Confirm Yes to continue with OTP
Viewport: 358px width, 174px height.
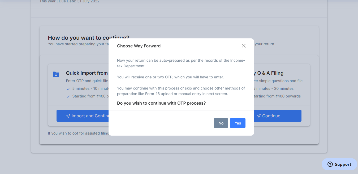238,123
